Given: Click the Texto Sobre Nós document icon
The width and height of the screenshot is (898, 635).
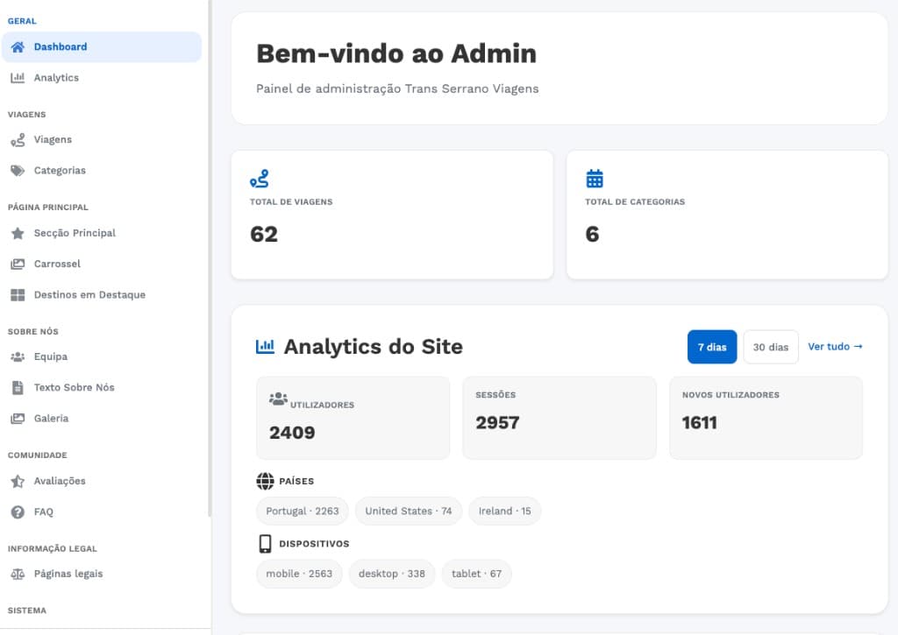Looking at the screenshot, I should [x=18, y=388].
